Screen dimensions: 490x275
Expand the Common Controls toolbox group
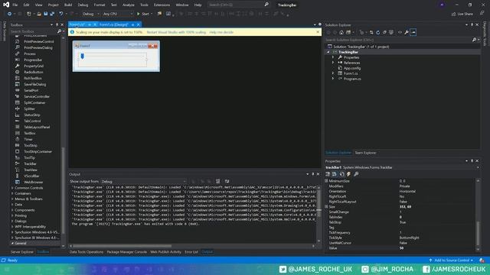click(12, 188)
